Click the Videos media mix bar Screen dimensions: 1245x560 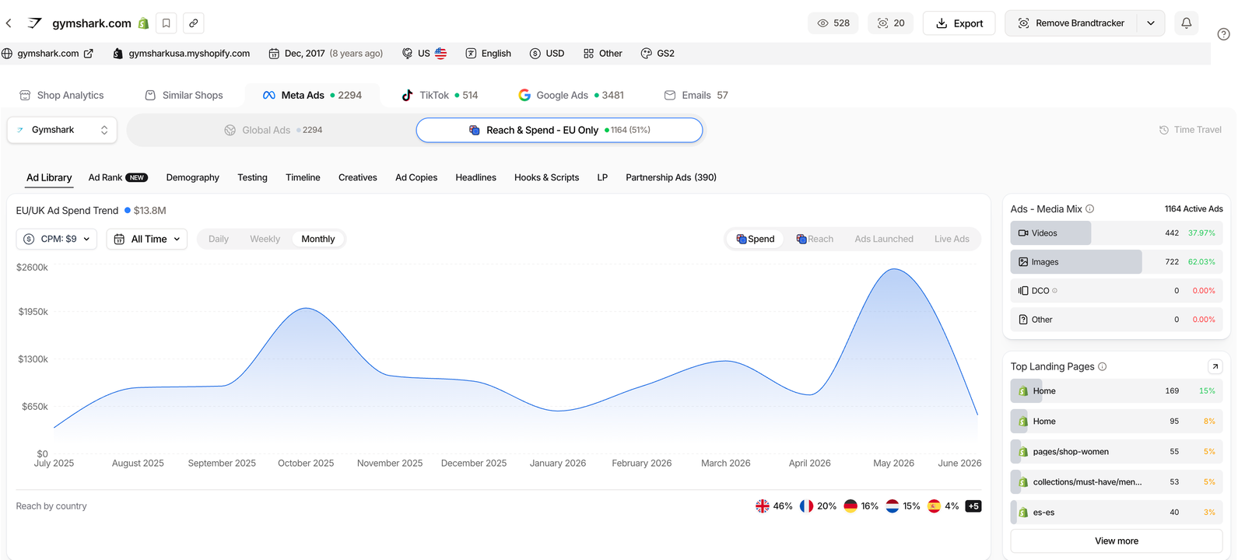point(1116,233)
